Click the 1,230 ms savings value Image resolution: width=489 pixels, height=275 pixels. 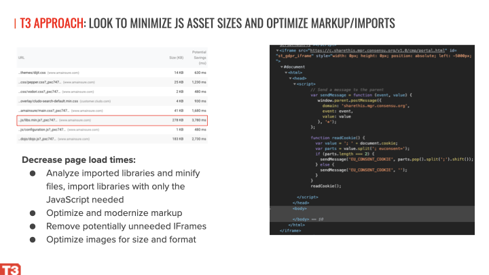click(x=199, y=82)
